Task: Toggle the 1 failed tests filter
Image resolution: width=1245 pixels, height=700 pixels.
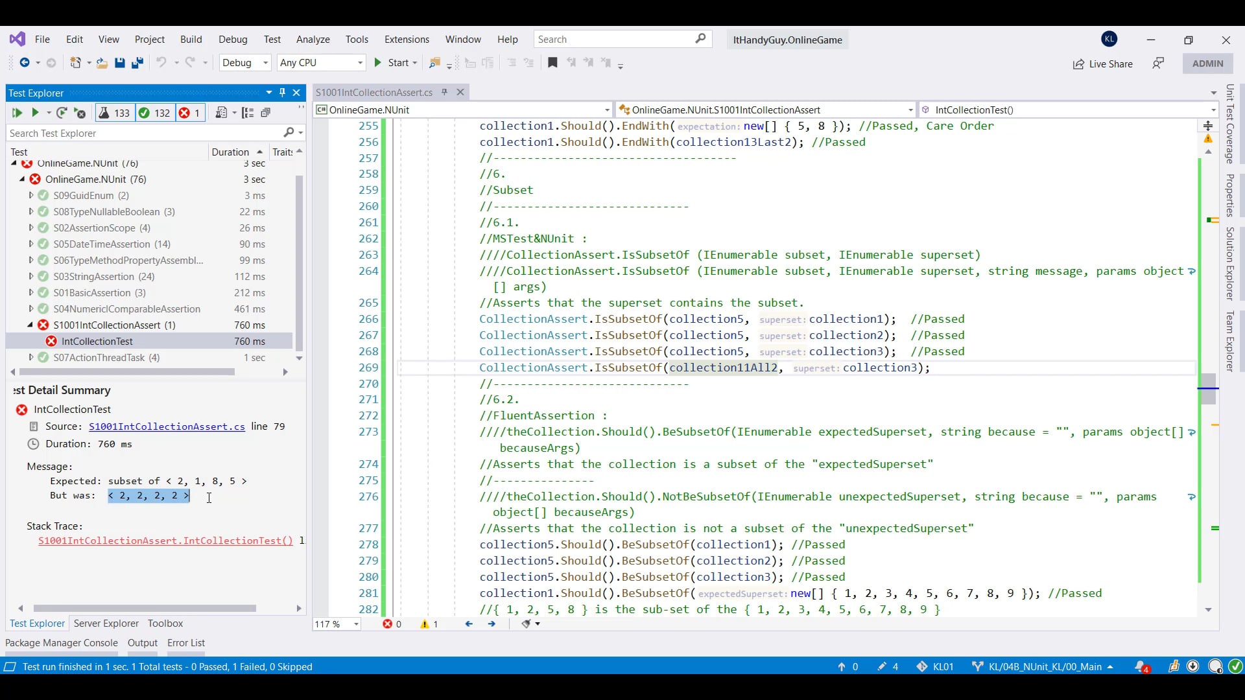Action: point(189,113)
